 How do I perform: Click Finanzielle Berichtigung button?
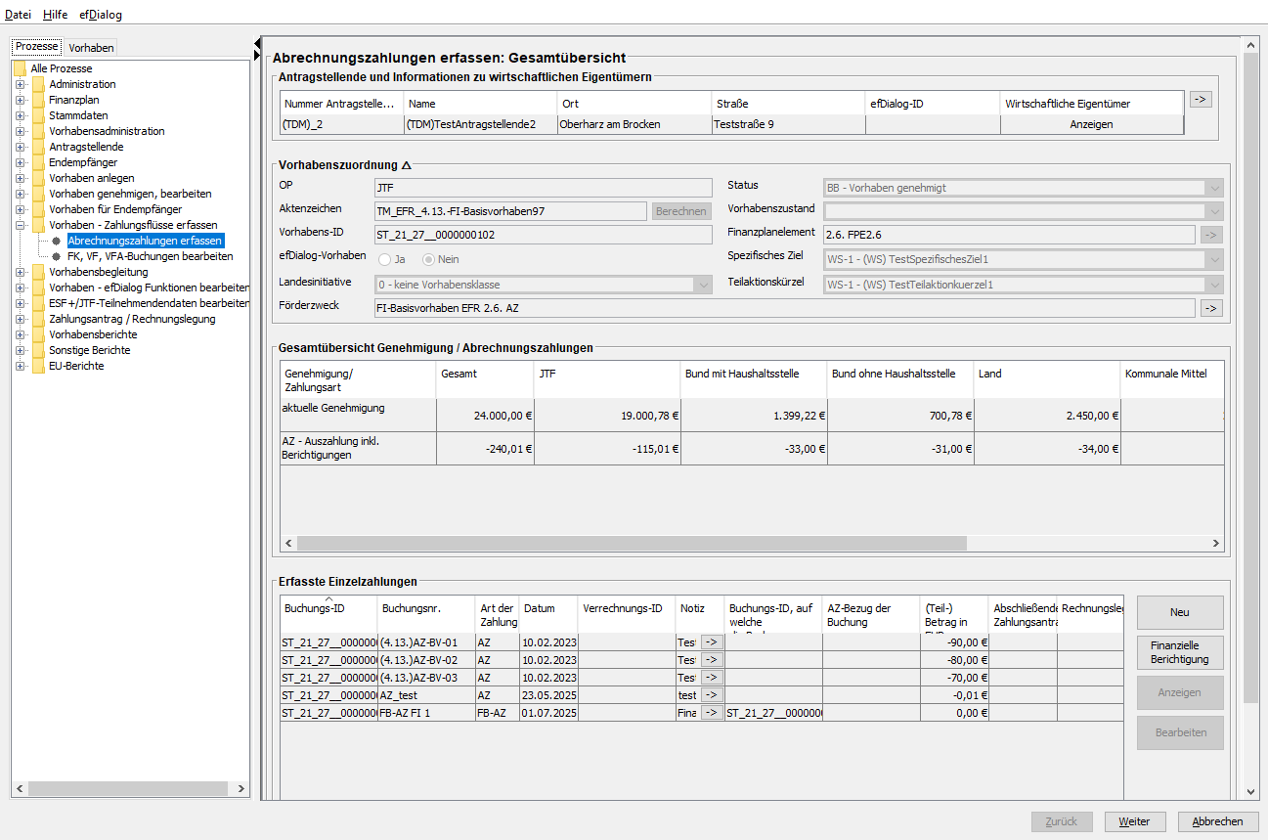(1179, 652)
